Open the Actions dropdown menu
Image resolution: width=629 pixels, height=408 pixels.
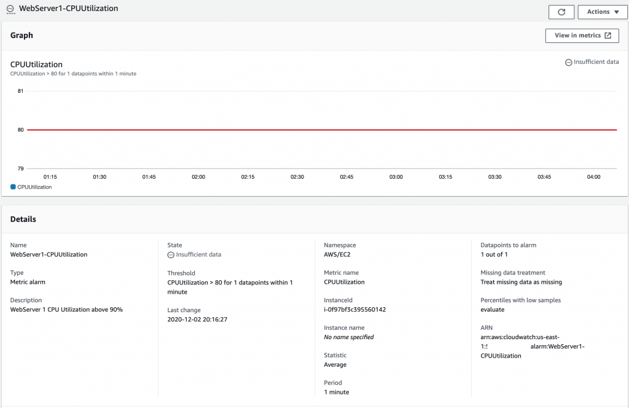pyautogui.click(x=601, y=12)
